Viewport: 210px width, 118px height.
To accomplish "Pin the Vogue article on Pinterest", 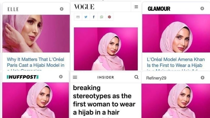I will point(109,17).
